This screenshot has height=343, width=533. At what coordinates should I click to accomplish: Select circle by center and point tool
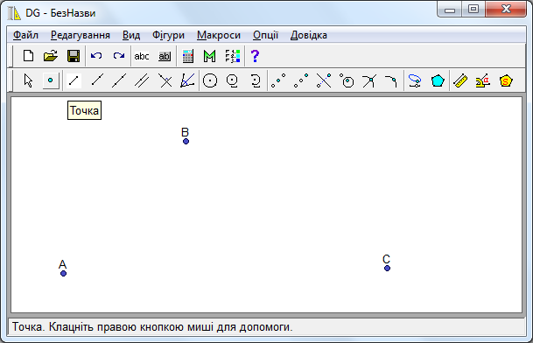[x=210, y=80]
